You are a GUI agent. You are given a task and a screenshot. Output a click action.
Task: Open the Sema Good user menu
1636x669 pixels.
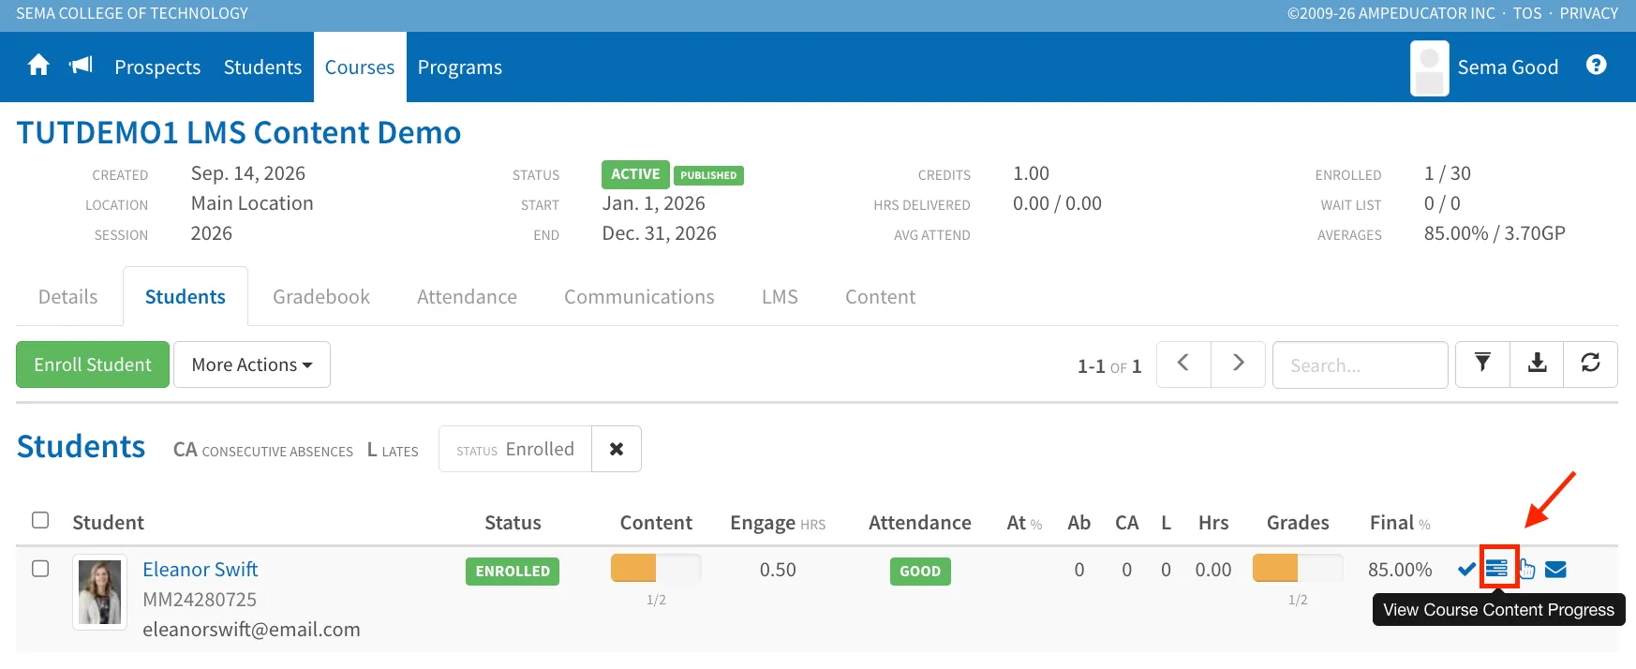tap(1508, 67)
